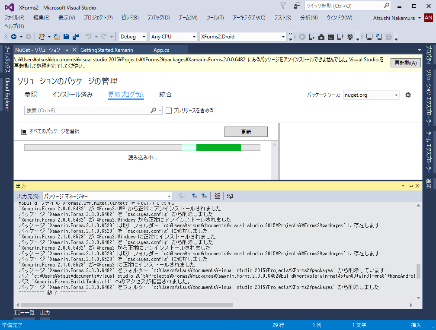Open the Cloud Explorer side panel
Image resolution: width=436 pixels, height=330 pixels.
pyautogui.click(x=7, y=94)
